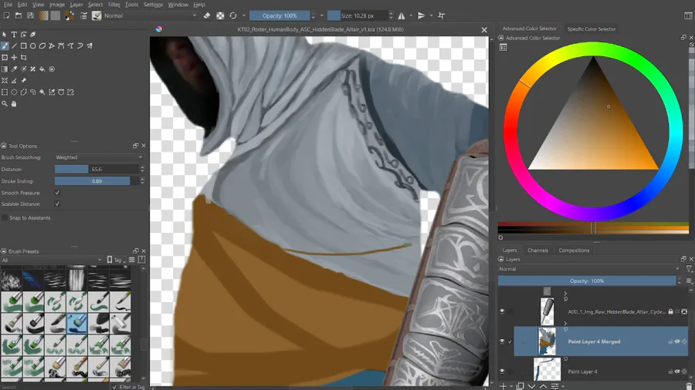
Task: Activate the Transform tool
Action: coord(5,58)
